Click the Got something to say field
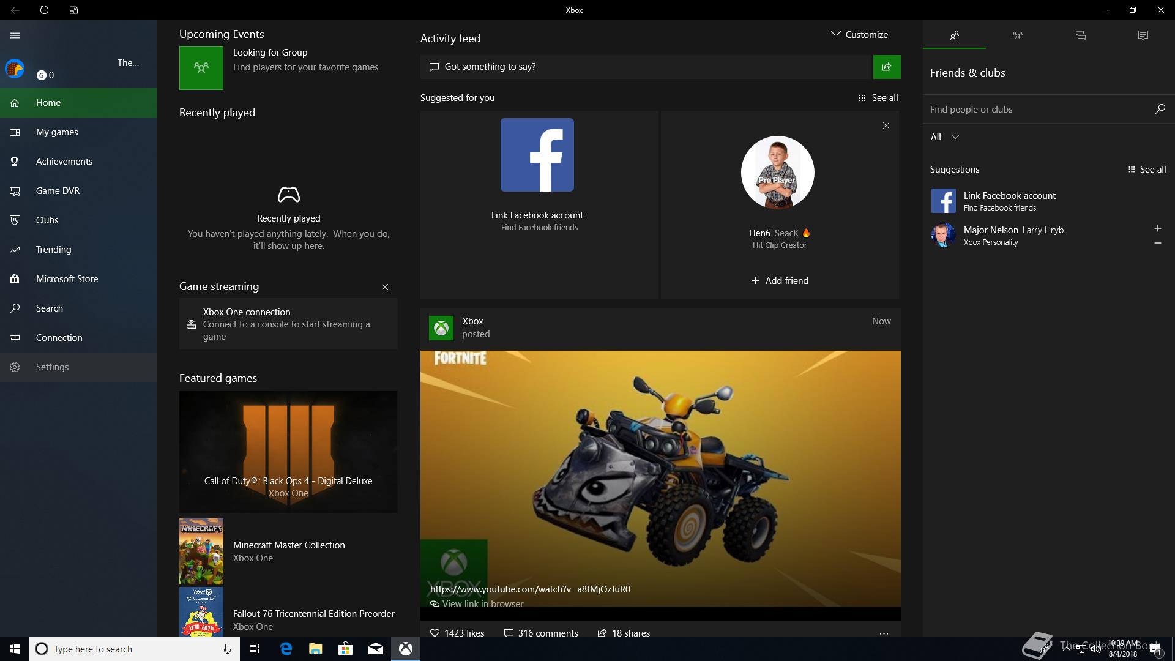The image size is (1175, 661). [x=646, y=67]
